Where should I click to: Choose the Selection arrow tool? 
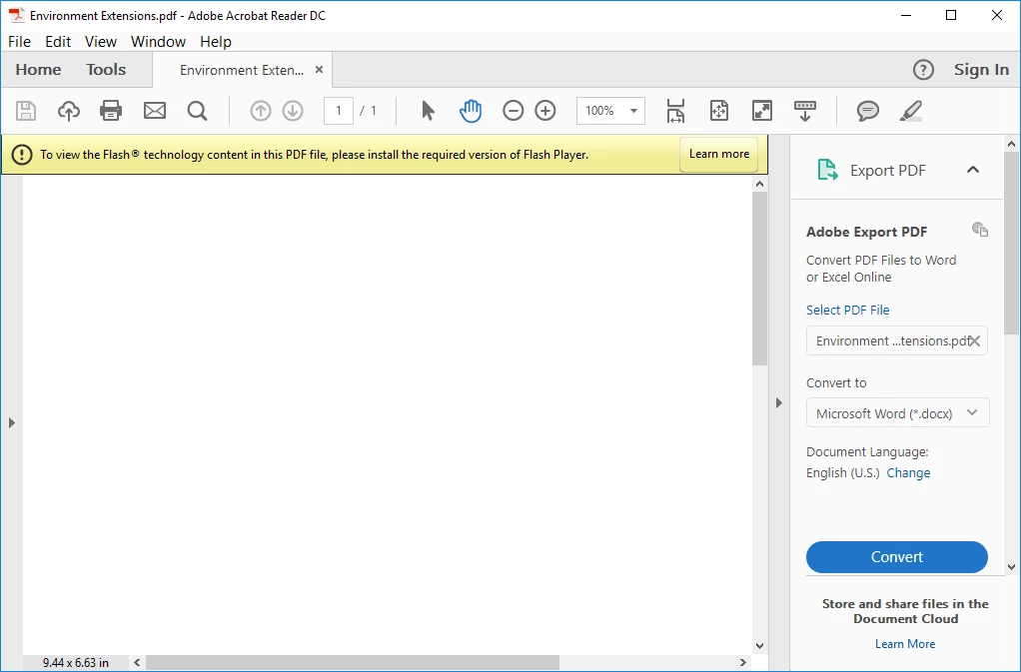coord(428,111)
